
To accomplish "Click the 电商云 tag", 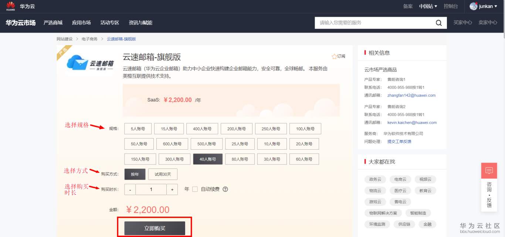I will (400, 179).
